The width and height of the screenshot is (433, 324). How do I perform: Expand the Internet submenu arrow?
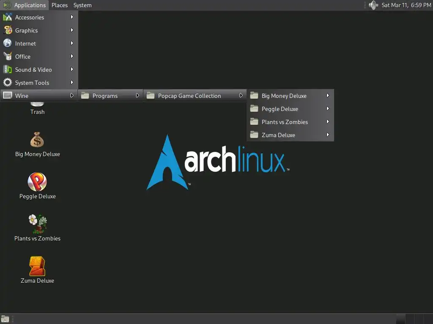pos(72,43)
